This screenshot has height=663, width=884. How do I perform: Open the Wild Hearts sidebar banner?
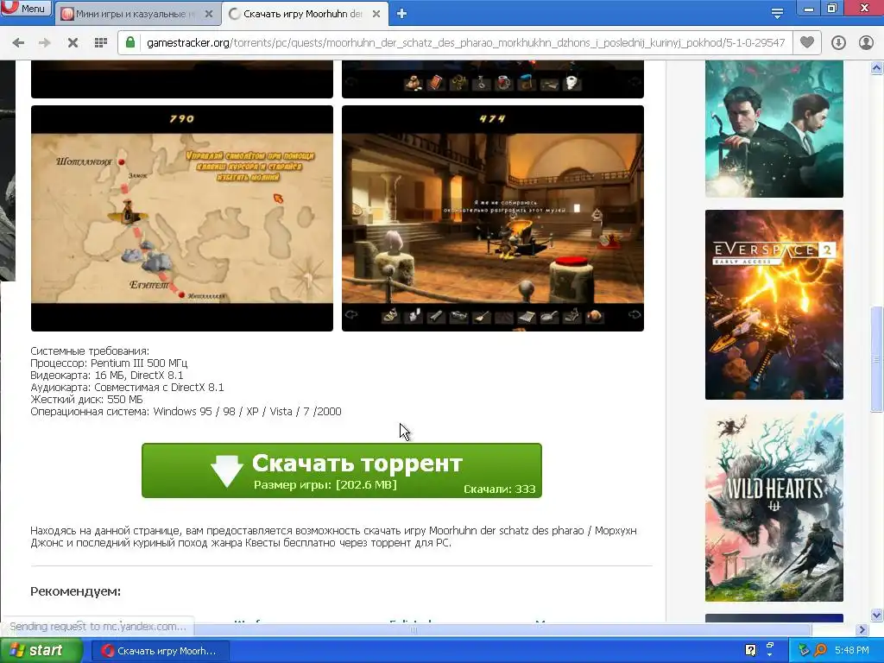point(774,506)
